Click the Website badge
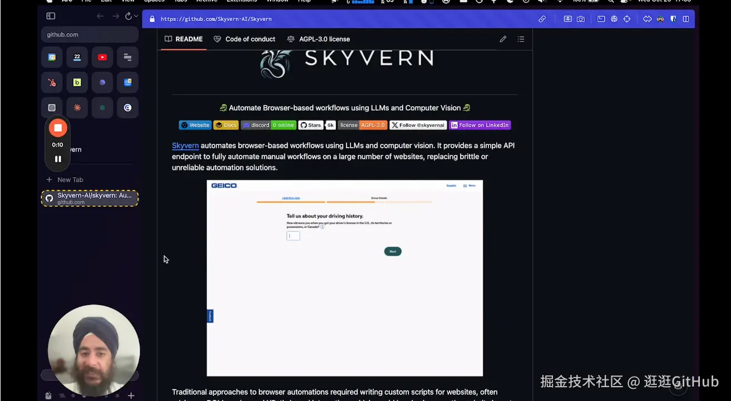The width and height of the screenshot is (731, 401). [195, 125]
